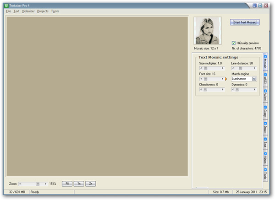Switch to the Text side tab

click(x=265, y=142)
